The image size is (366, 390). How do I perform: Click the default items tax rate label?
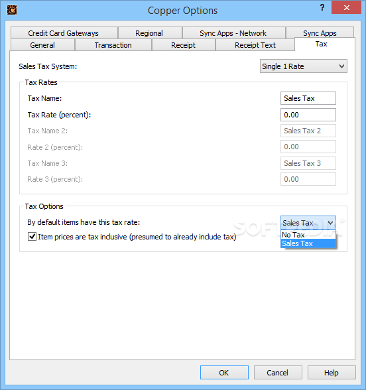[x=84, y=222]
